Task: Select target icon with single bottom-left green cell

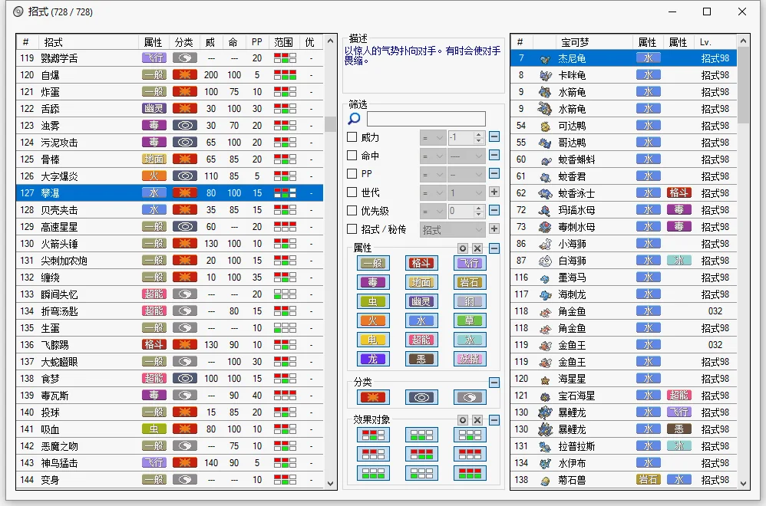Action: [x=421, y=473]
